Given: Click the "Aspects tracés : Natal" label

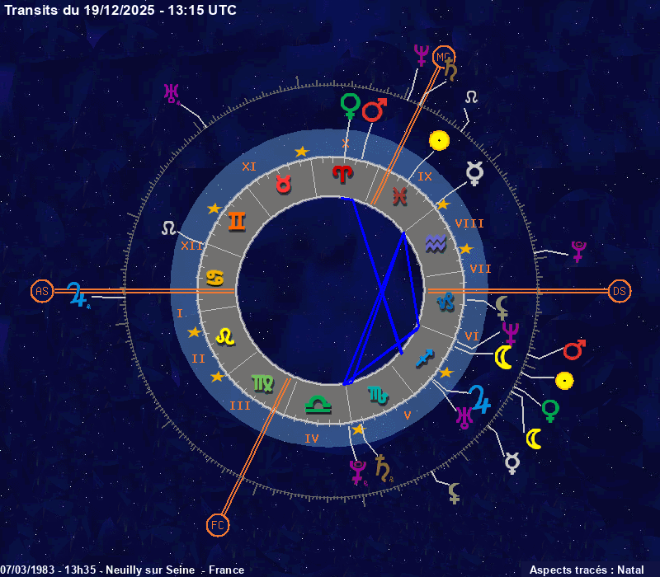Looking at the screenshot, I should (586, 570).
